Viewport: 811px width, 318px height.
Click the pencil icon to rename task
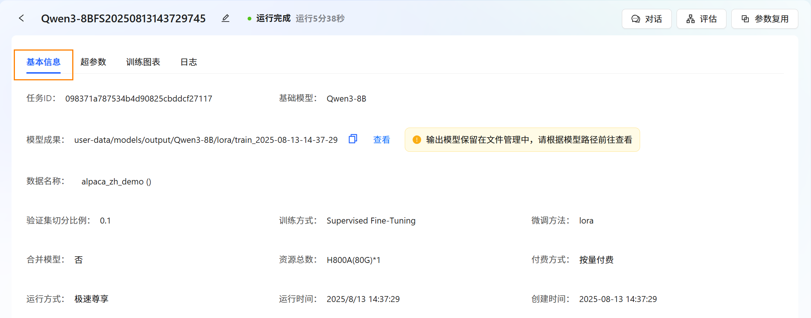pos(225,18)
